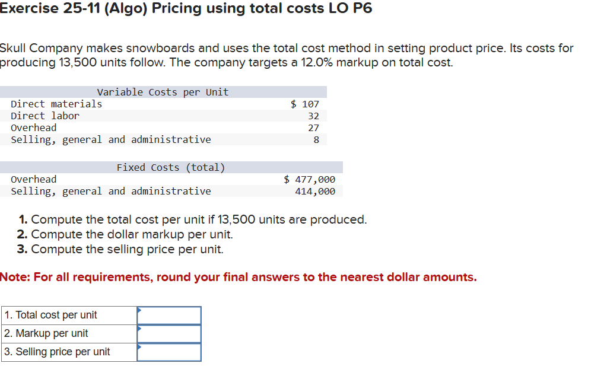The height and width of the screenshot is (379, 604).
Task: Expand the hint triangle beside Total cost per unit
Action: (x=139, y=311)
